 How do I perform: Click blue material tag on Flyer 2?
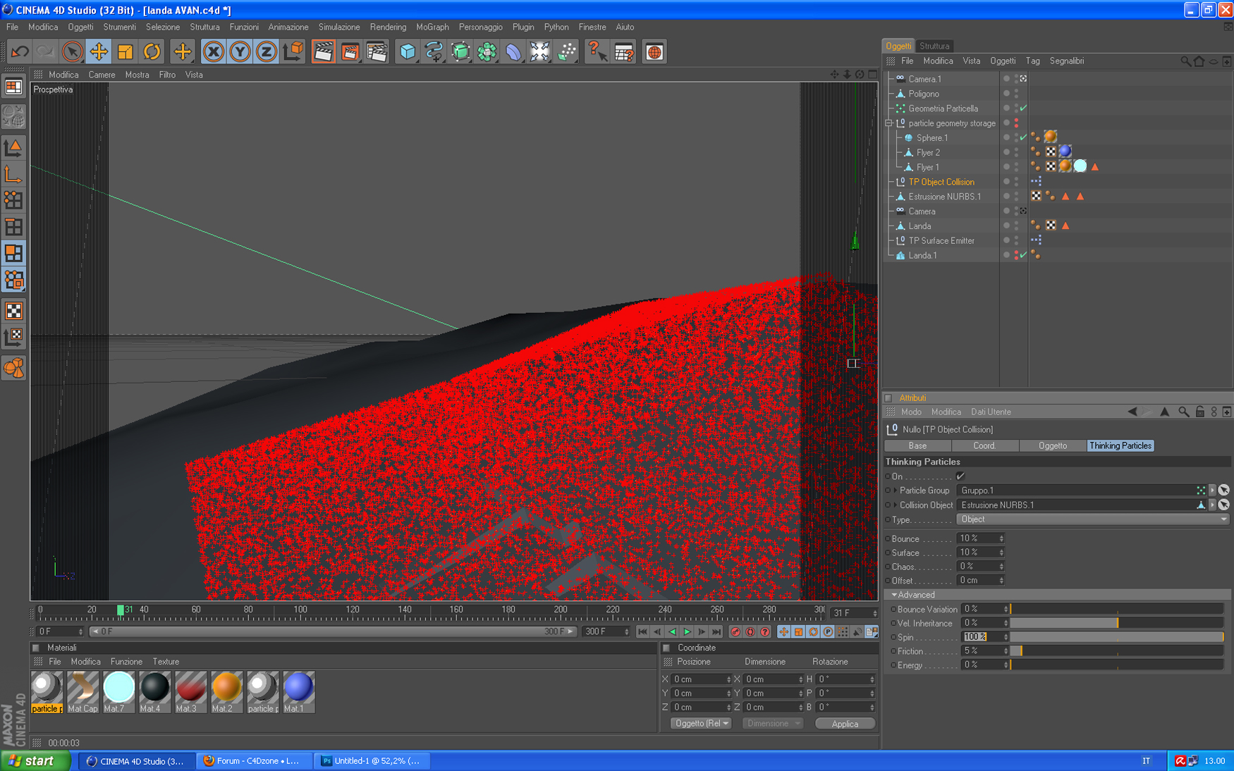click(1065, 152)
